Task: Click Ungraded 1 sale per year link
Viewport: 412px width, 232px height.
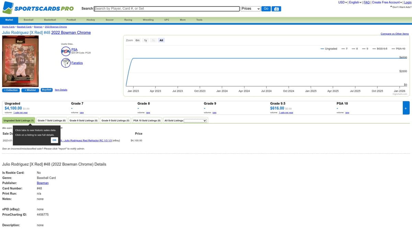Action: tap(21, 113)
